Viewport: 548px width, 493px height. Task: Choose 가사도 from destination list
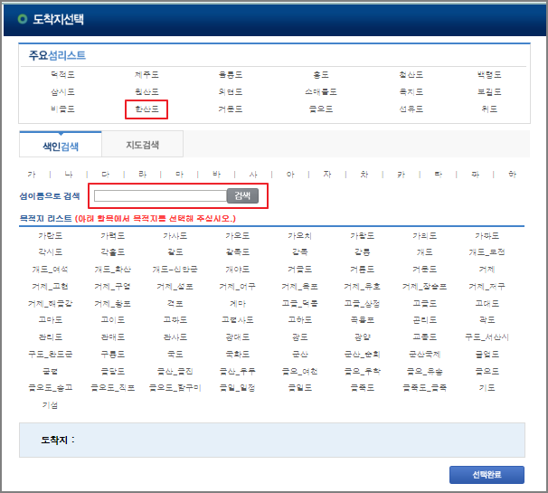175,236
